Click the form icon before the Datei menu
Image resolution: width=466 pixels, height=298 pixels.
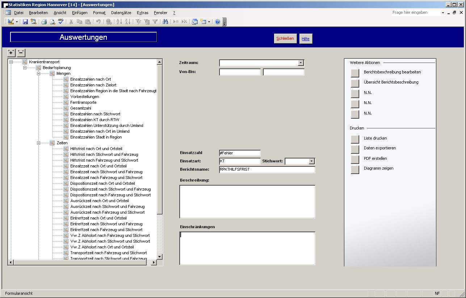[x=8, y=13]
